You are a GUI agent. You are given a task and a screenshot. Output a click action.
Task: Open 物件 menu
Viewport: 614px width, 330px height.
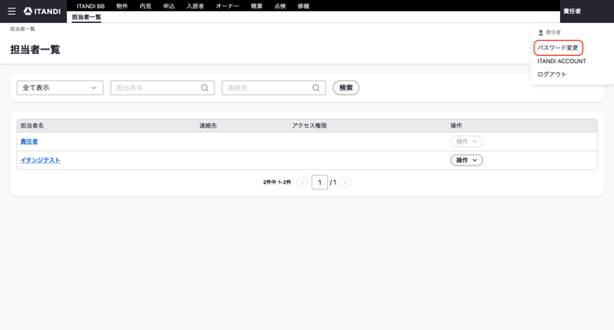click(122, 5)
